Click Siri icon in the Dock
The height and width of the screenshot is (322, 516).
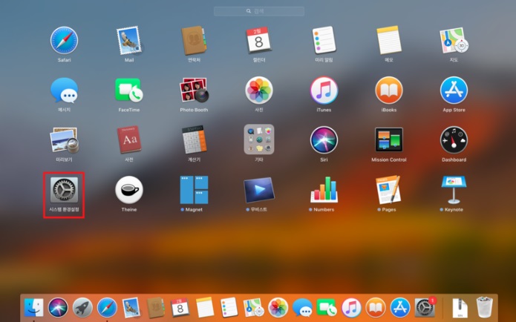58,307
